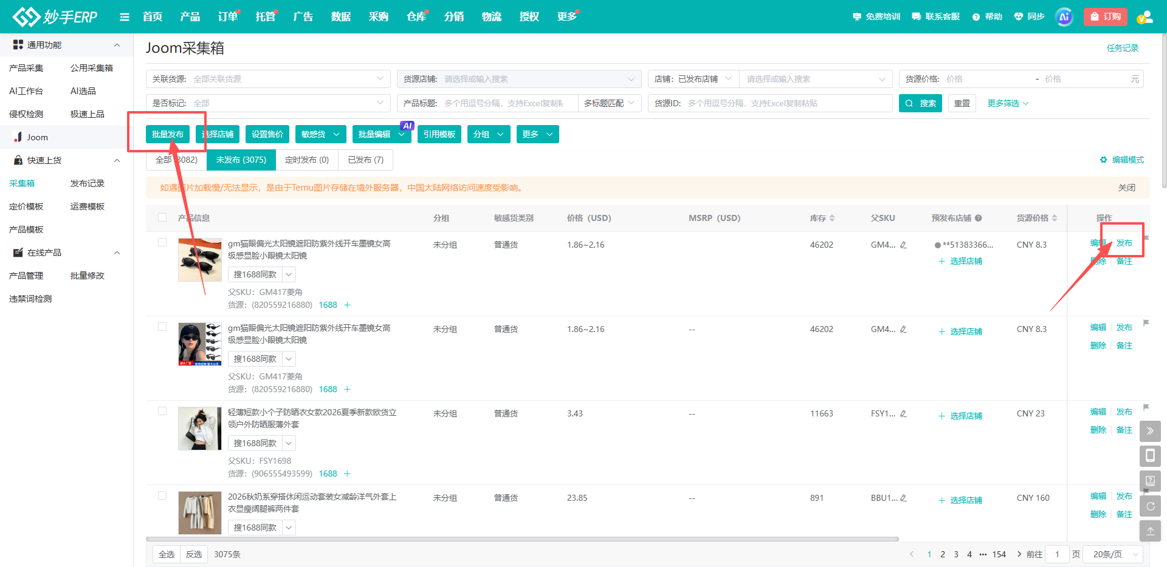
Task: Click the 重置 reset button
Action: point(962,103)
